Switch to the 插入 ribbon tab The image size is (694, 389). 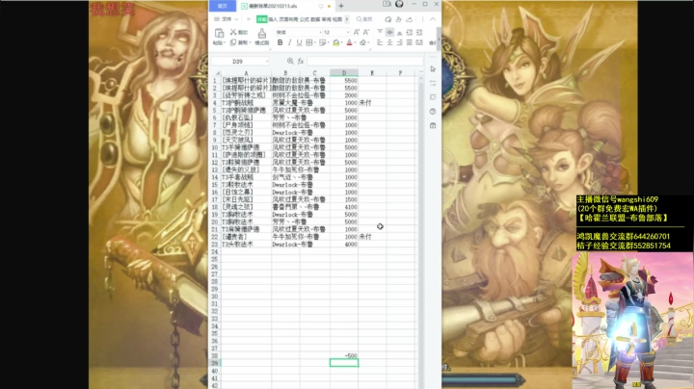(x=273, y=19)
